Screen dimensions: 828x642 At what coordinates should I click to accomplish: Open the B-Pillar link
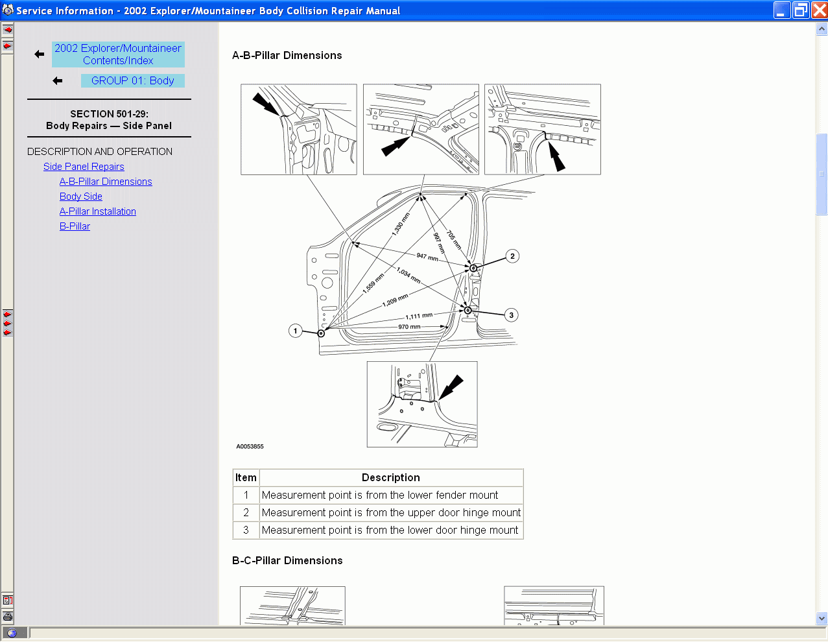[x=75, y=226]
